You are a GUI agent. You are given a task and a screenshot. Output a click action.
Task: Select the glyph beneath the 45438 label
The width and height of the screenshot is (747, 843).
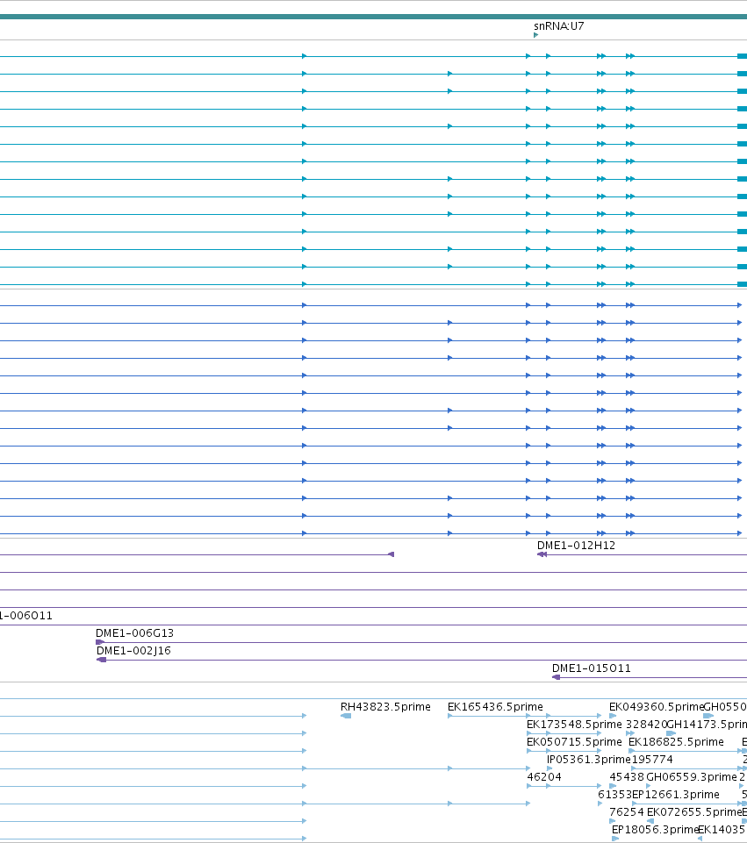tap(613, 786)
